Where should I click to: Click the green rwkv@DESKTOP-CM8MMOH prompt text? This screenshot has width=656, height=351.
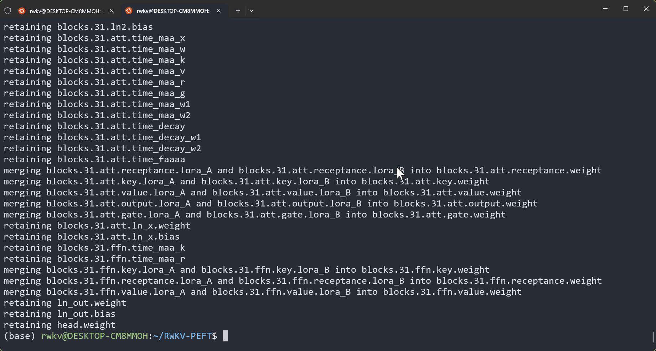coord(94,336)
